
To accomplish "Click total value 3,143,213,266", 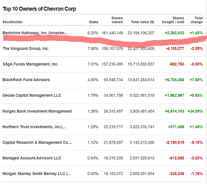I will click(x=142, y=142).
